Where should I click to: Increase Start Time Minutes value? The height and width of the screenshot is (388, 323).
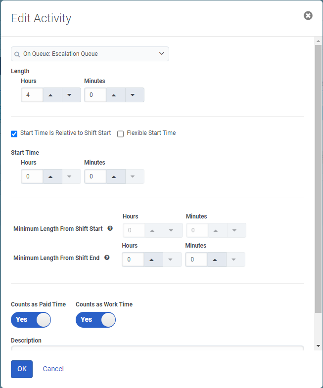tap(114, 176)
